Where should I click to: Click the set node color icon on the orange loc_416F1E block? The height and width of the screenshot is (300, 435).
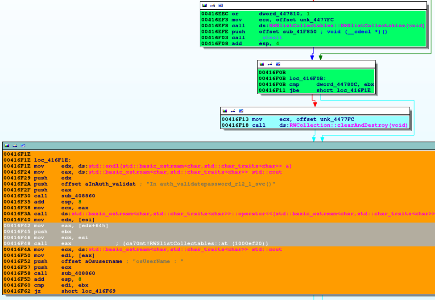click(x=7, y=146)
